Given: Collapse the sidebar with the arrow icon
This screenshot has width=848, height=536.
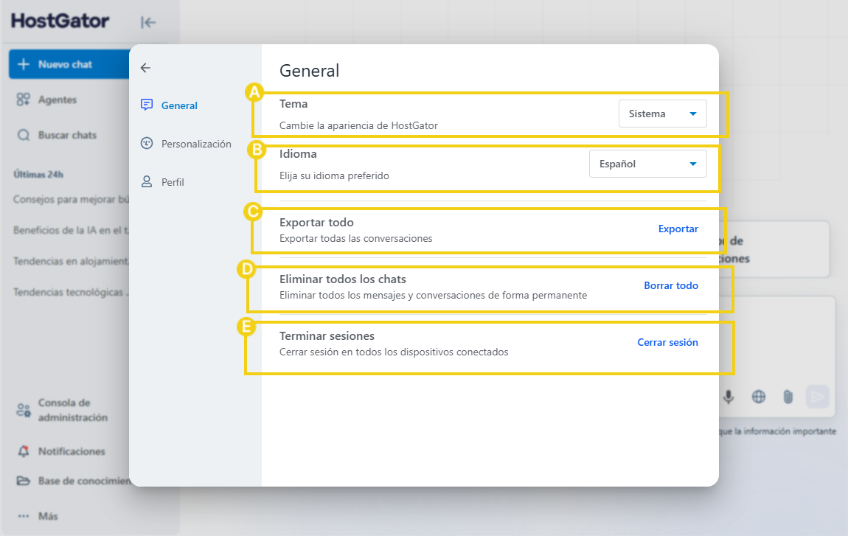Looking at the screenshot, I should [147, 22].
